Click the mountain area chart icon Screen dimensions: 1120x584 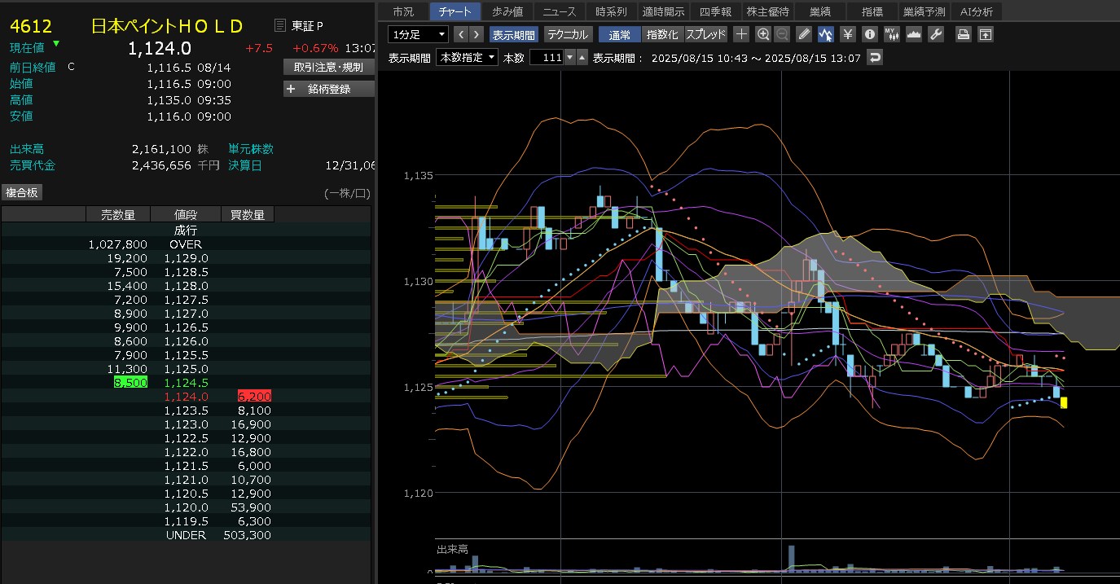[x=914, y=34]
